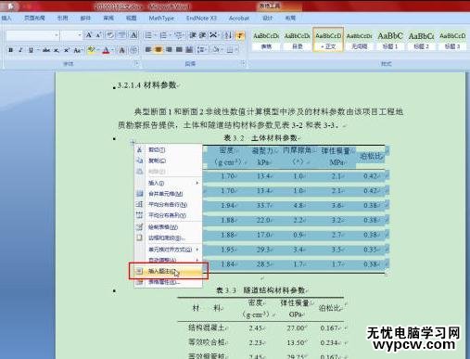Switch to MathType tab
Screen dimensions: 470x359
click(161, 19)
